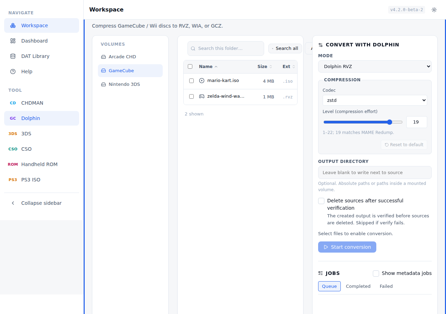Viewport: 446px width, 314px height.
Task: Click the GC badge icon beside Dolphin
Action: pos(13,118)
